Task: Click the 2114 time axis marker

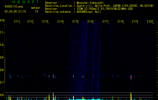Action: click(60, 21)
